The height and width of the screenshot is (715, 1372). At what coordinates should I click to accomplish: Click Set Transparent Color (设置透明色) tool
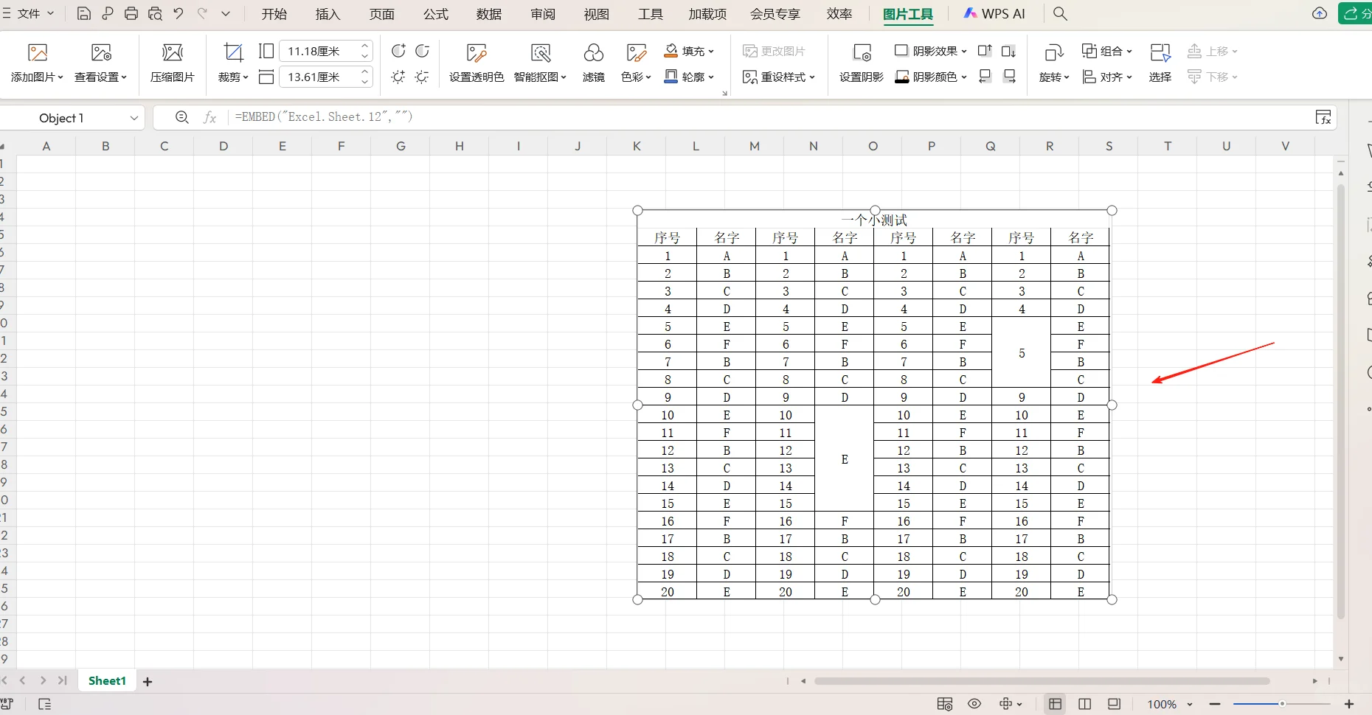pos(477,63)
